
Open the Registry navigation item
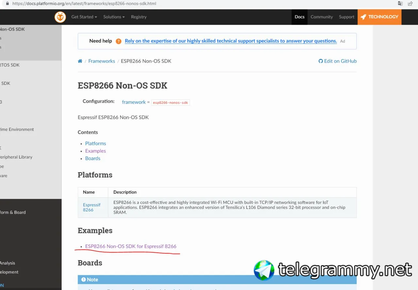(139, 17)
